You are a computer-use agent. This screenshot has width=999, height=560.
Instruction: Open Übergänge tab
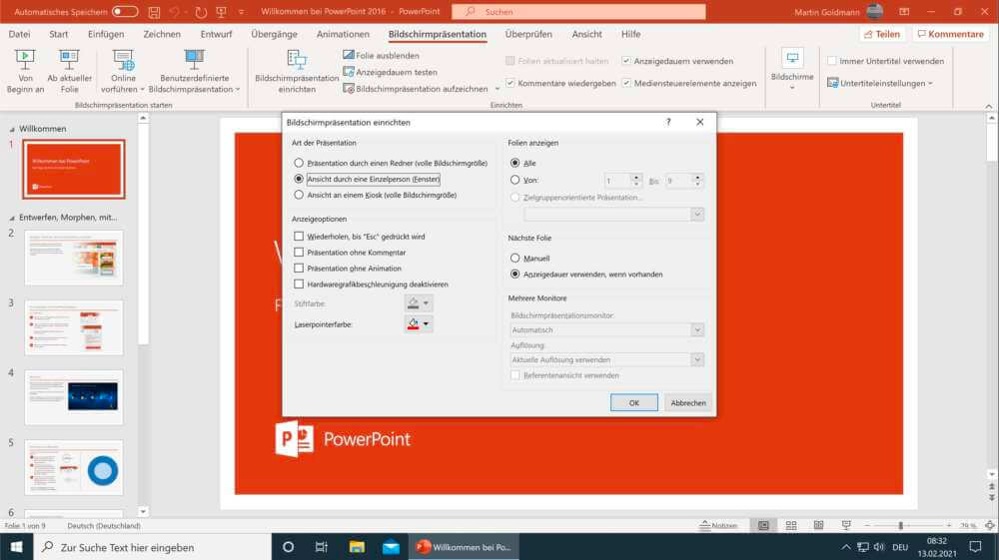pyautogui.click(x=274, y=34)
